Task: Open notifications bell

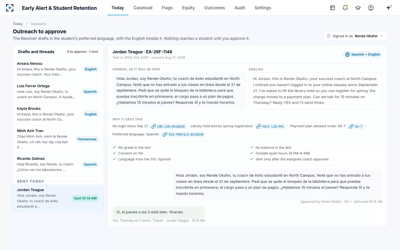Action: coord(345,8)
